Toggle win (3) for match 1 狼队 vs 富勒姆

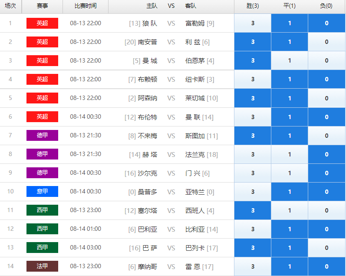253,23
